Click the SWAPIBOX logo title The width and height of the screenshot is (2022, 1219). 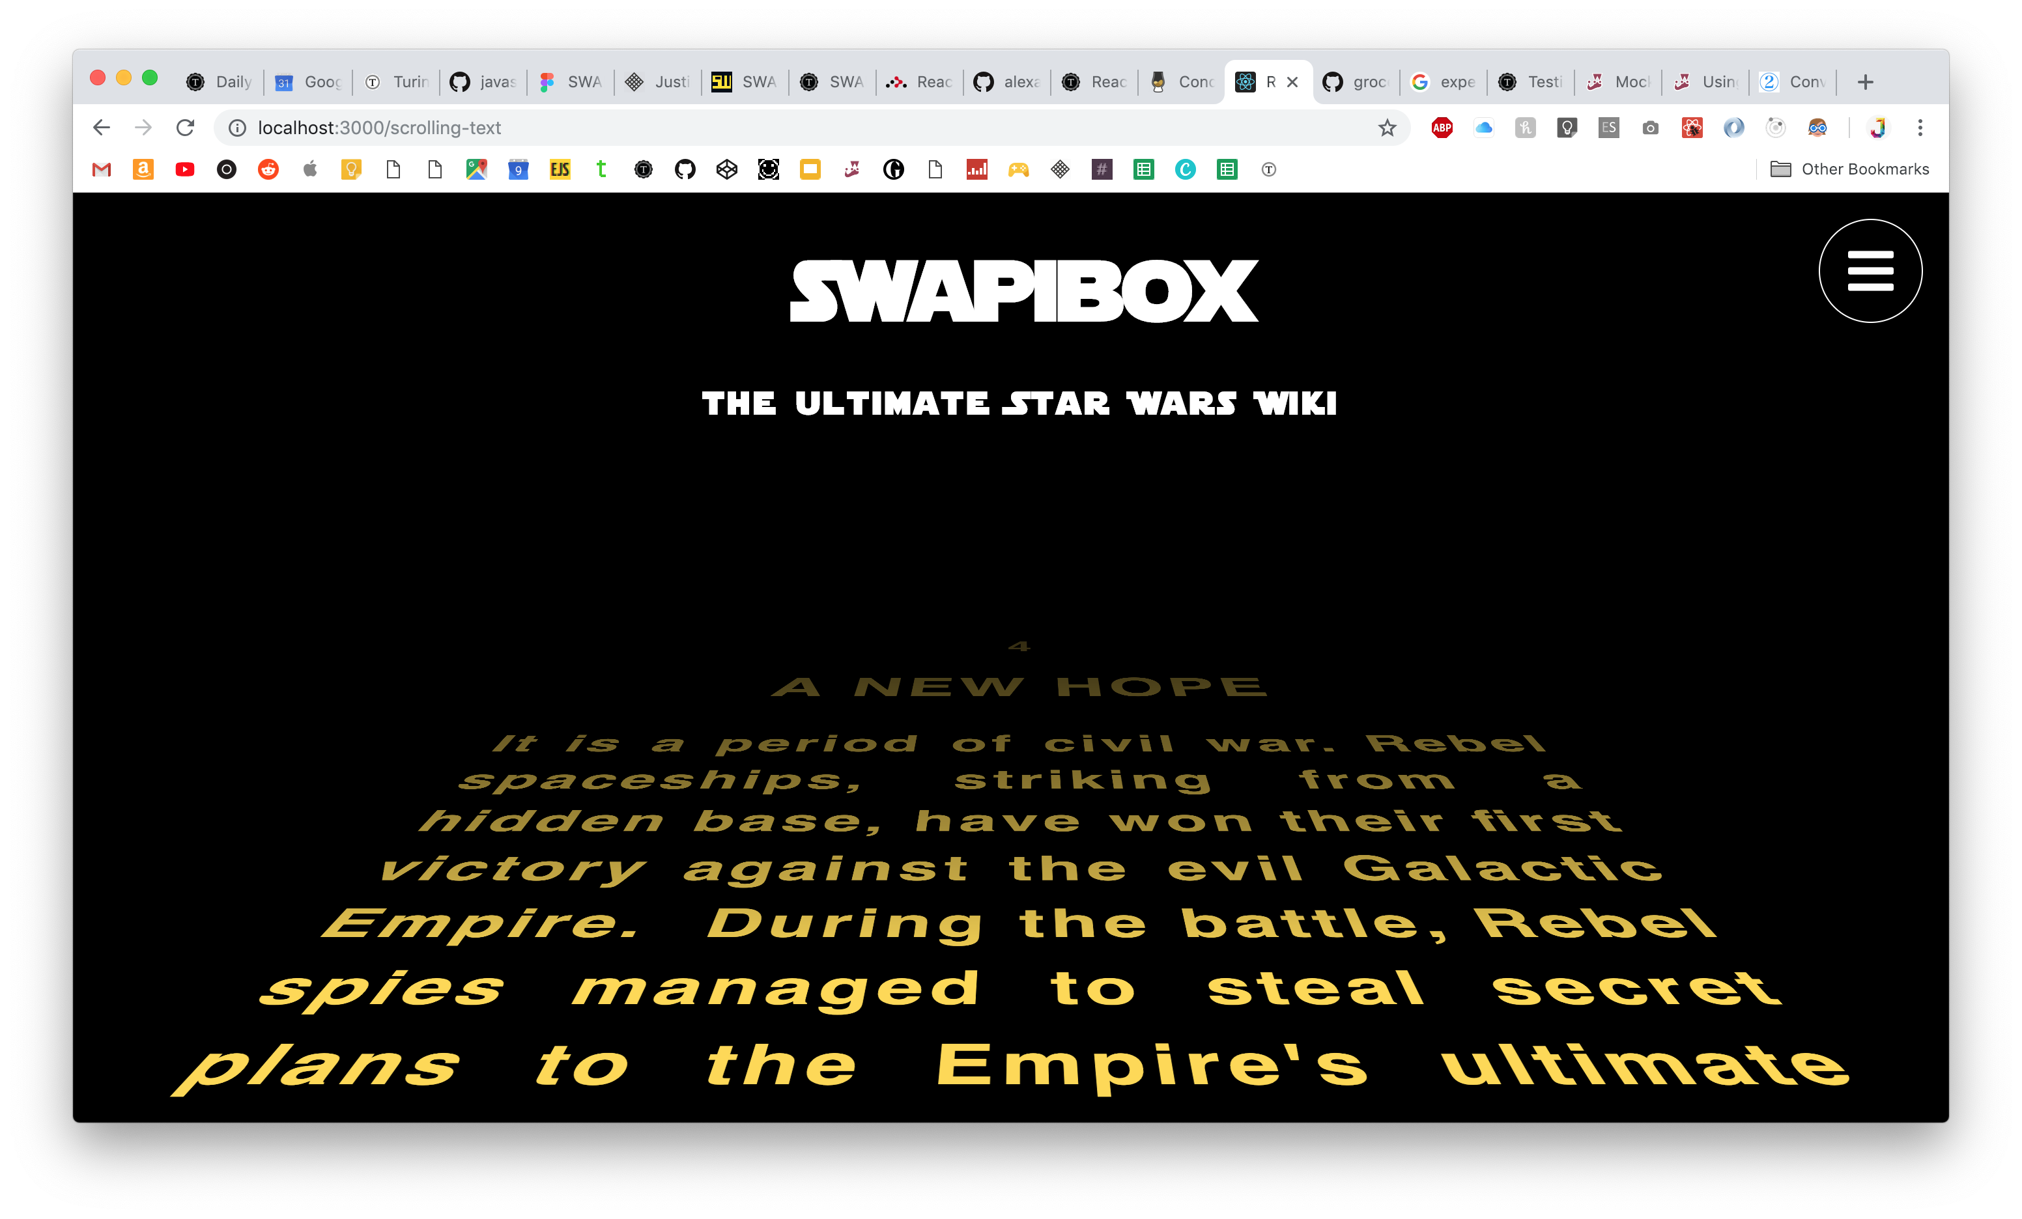tap(1023, 291)
